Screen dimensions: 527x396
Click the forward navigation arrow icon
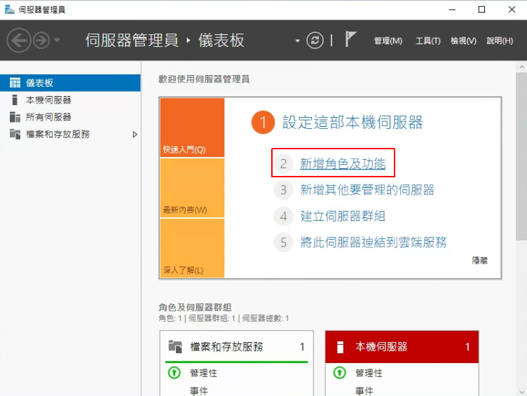click(41, 40)
